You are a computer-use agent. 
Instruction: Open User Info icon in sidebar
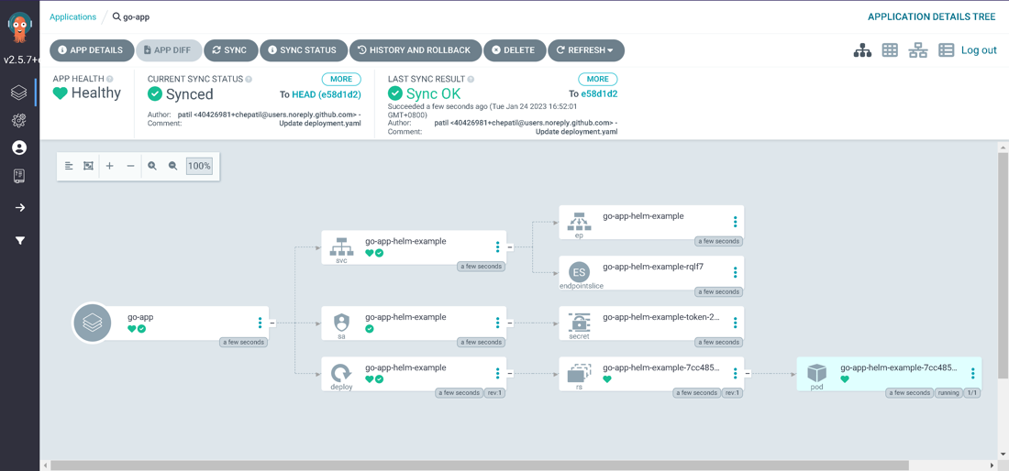[x=19, y=148]
